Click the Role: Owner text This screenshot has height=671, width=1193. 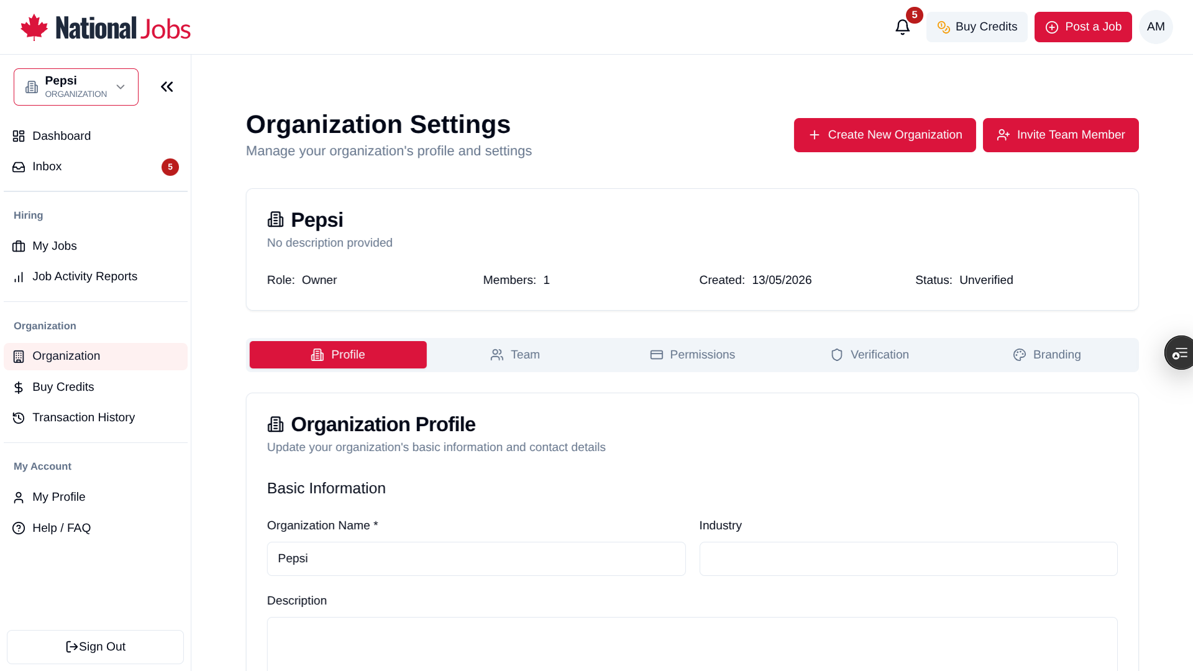(x=302, y=280)
